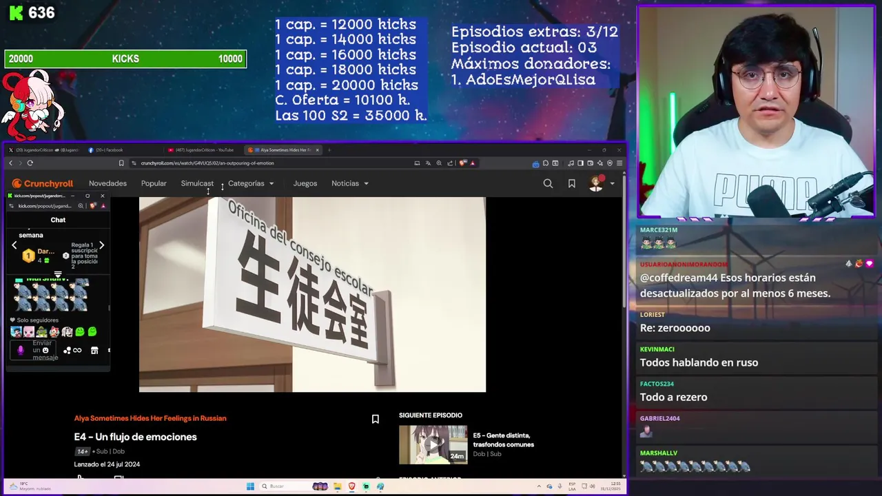Image resolution: width=882 pixels, height=496 pixels.
Task: Click the Brave shields icon in address bar
Action: coord(462,163)
